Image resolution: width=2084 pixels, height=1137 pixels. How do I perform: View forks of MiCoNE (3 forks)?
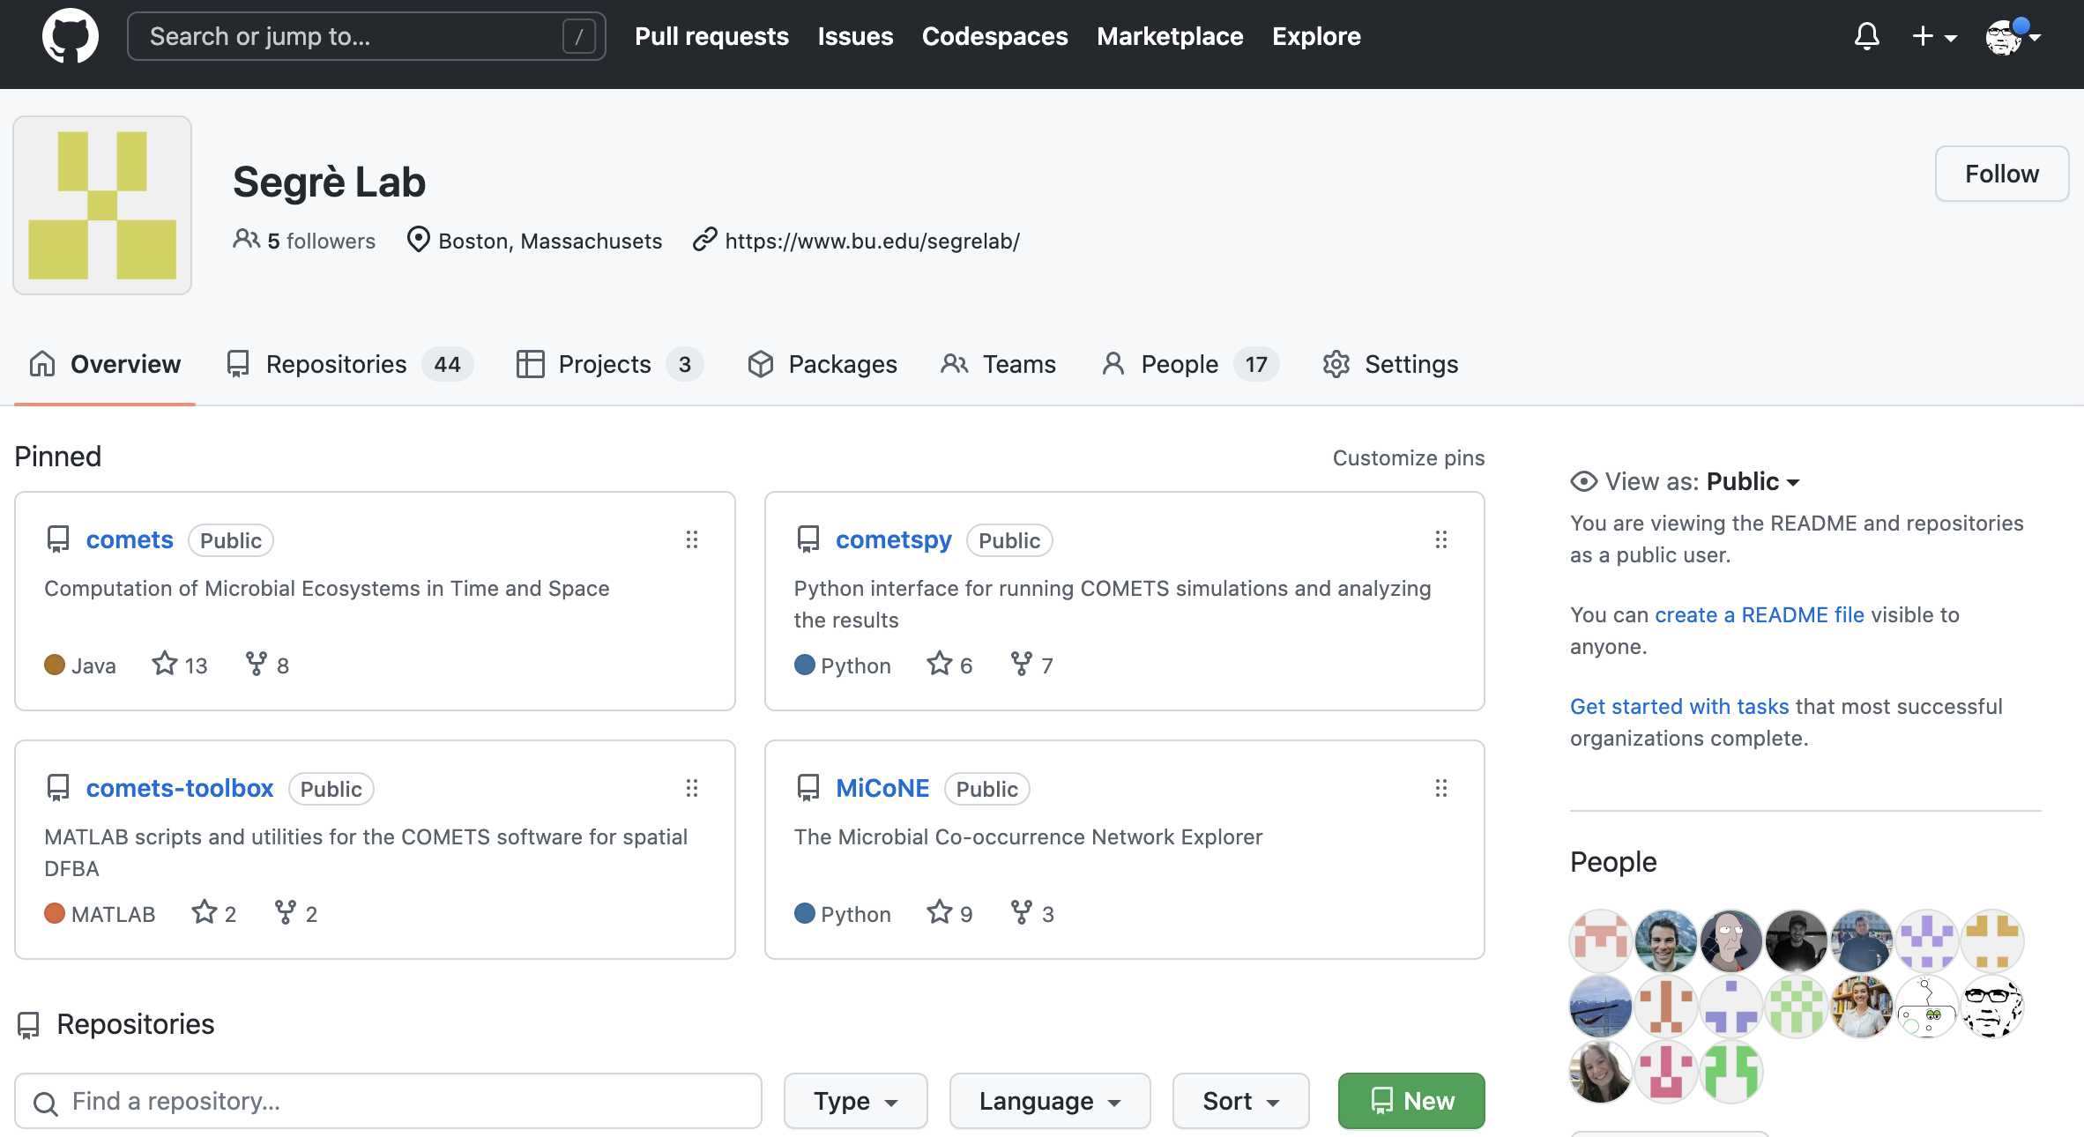(x=1032, y=913)
